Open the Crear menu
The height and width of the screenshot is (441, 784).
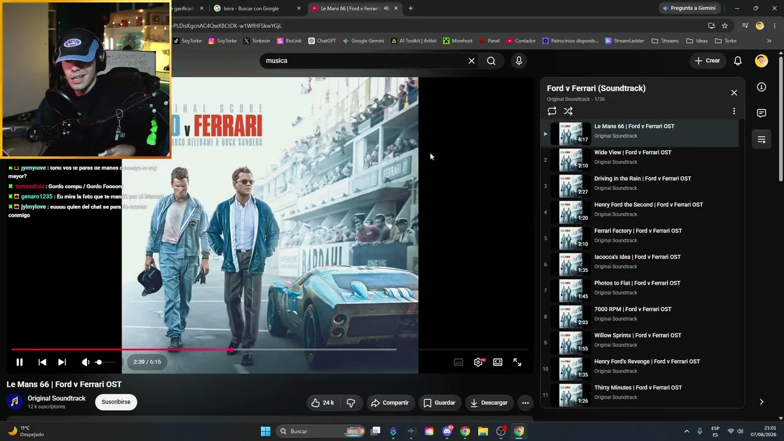click(707, 61)
